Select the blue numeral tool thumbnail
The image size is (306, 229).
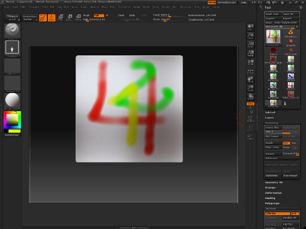[x=291, y=77]
